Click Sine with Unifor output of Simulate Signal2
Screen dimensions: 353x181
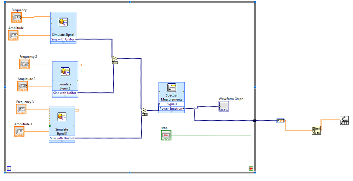click(x=65, y=93)
